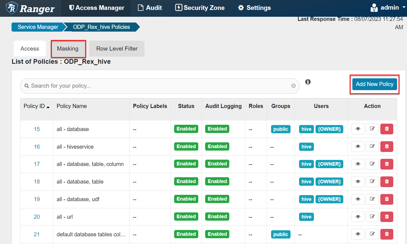
Task: Edit policy 19 all - database, udf
Action: (372, 199)
